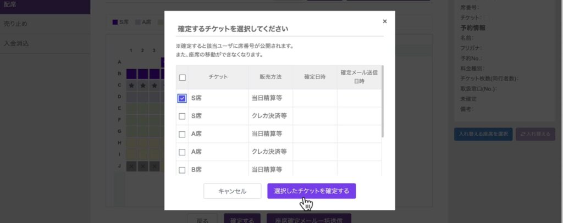Uncheck the S席 当日精算等 checkbox
Screen dimensions: 563x223
pos(182,98)
